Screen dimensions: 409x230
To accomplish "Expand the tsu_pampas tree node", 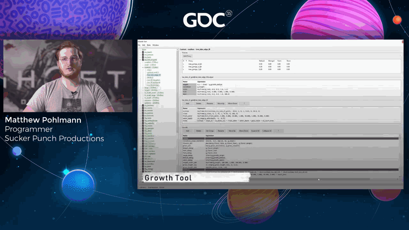I will pos(141,55).
